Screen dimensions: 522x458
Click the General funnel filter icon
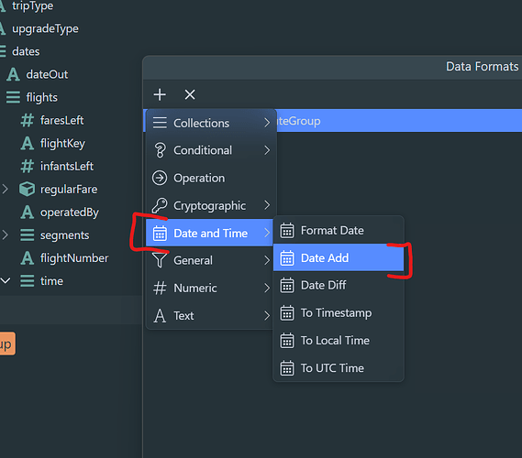160,260
